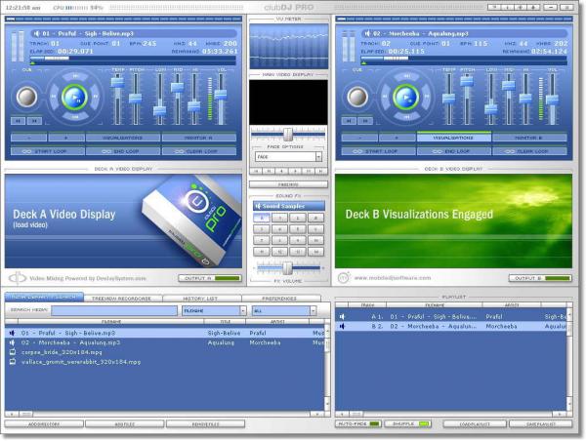Click Deck B top segment of transport ring
The image size is (586, 441).
click(x=406, y=76)
